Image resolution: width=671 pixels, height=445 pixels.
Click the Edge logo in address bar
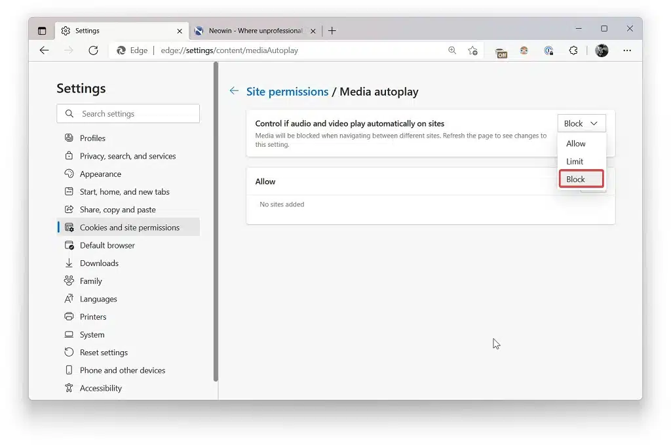[x=122, y=50]
